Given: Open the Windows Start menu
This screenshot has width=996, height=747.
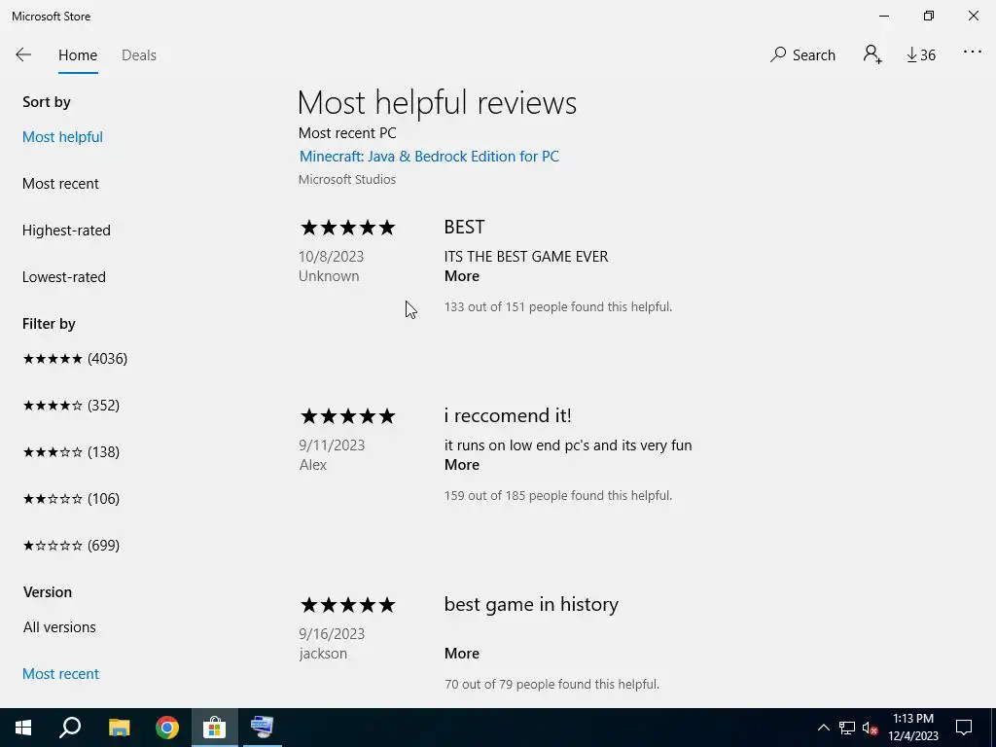Looking at the screenshot, I should click(x=23, y=728).
